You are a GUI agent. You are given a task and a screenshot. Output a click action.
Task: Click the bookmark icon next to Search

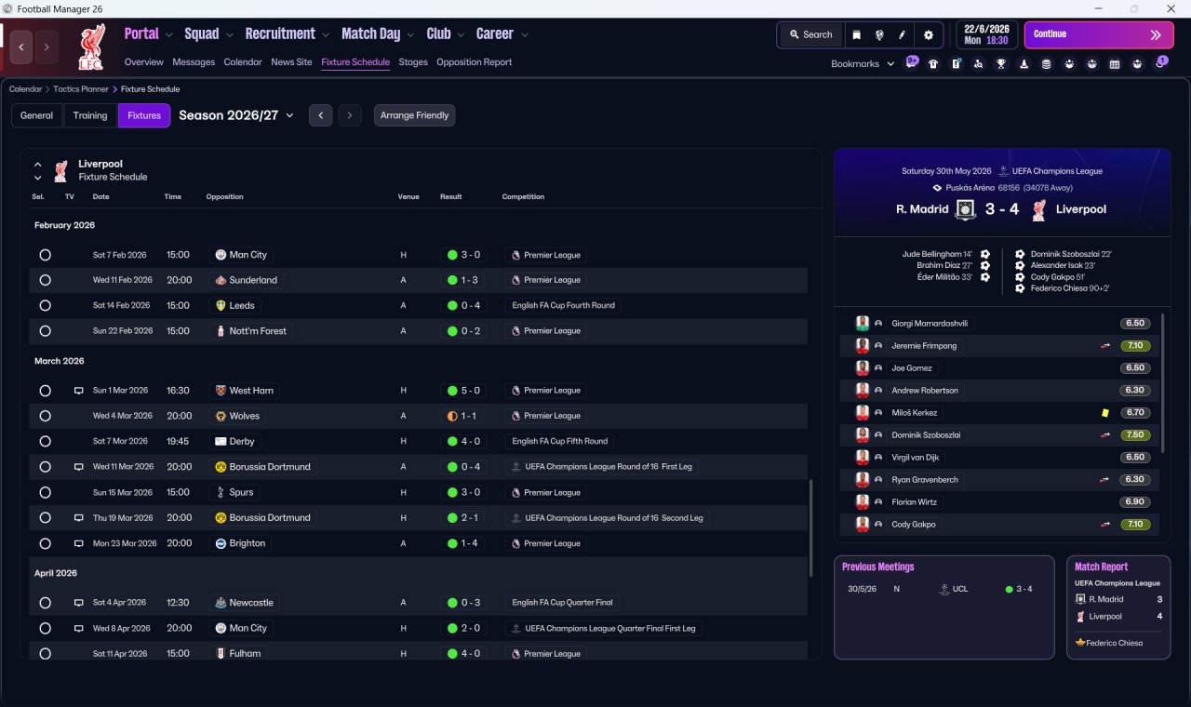pos(856,34)
